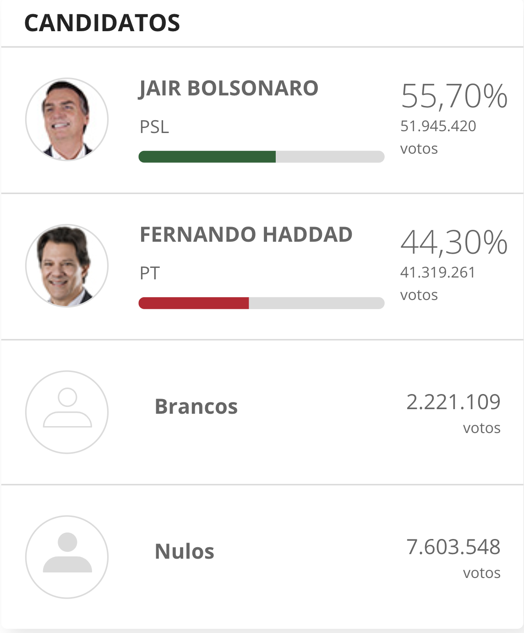Click the 44,30% percentage figure
524x633 pixels.
click(x=454, y=243)
